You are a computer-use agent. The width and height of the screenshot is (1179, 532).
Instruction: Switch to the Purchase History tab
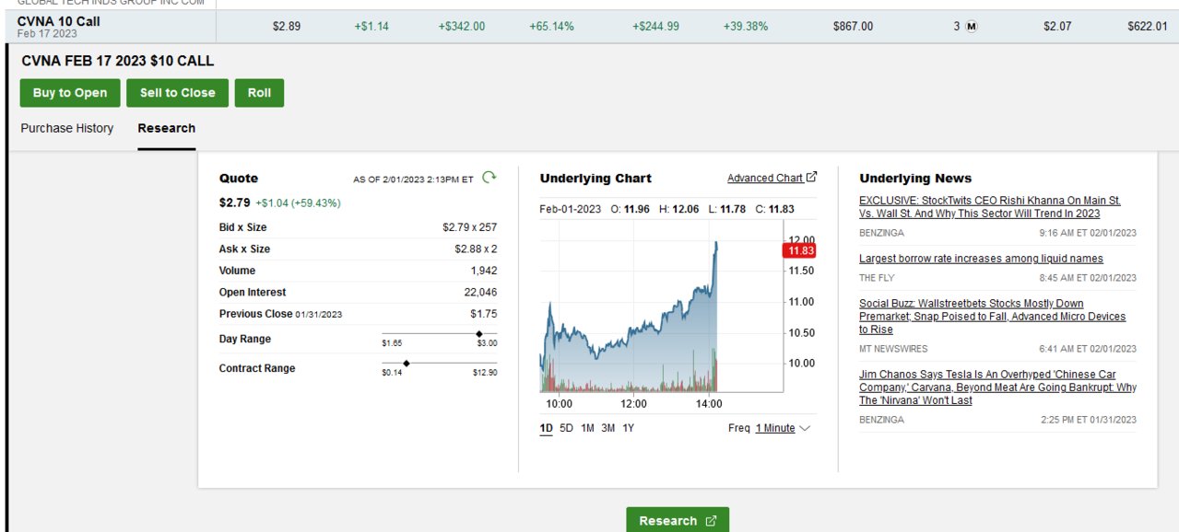click(x=67, y=128)
